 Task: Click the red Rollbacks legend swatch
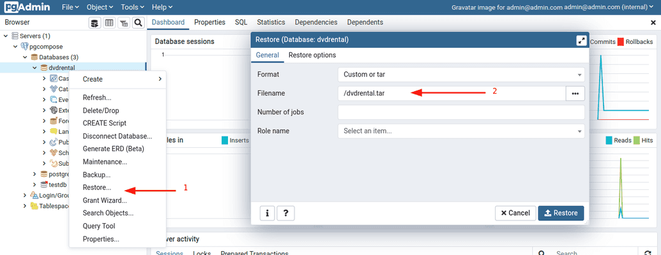(x=621, y=41)
